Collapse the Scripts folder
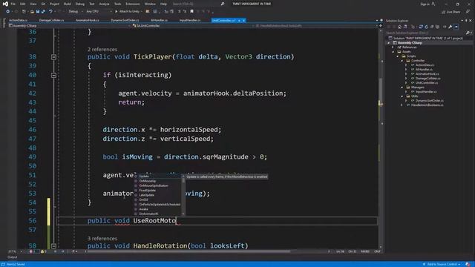 (398, 56)
